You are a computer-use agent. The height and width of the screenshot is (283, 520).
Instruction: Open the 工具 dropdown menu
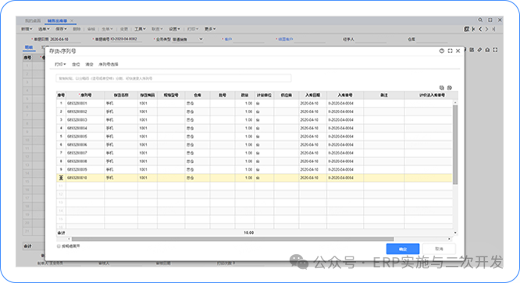point(140,29)
